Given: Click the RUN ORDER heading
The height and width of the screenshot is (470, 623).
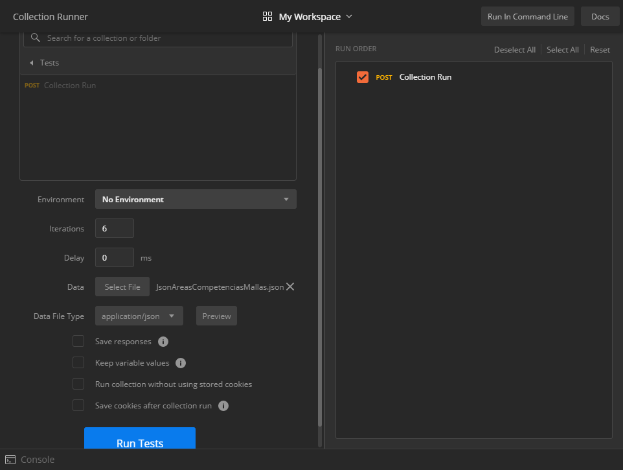Looking at the screenshot, I should 356,49.
